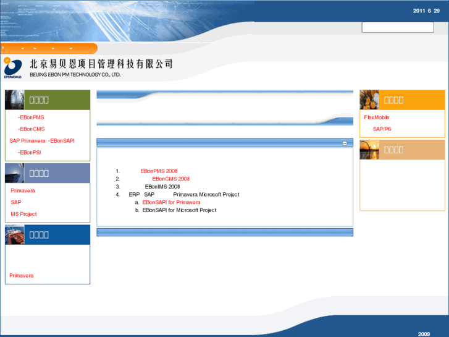Click the dark blue panel header title

pos(39,235)
